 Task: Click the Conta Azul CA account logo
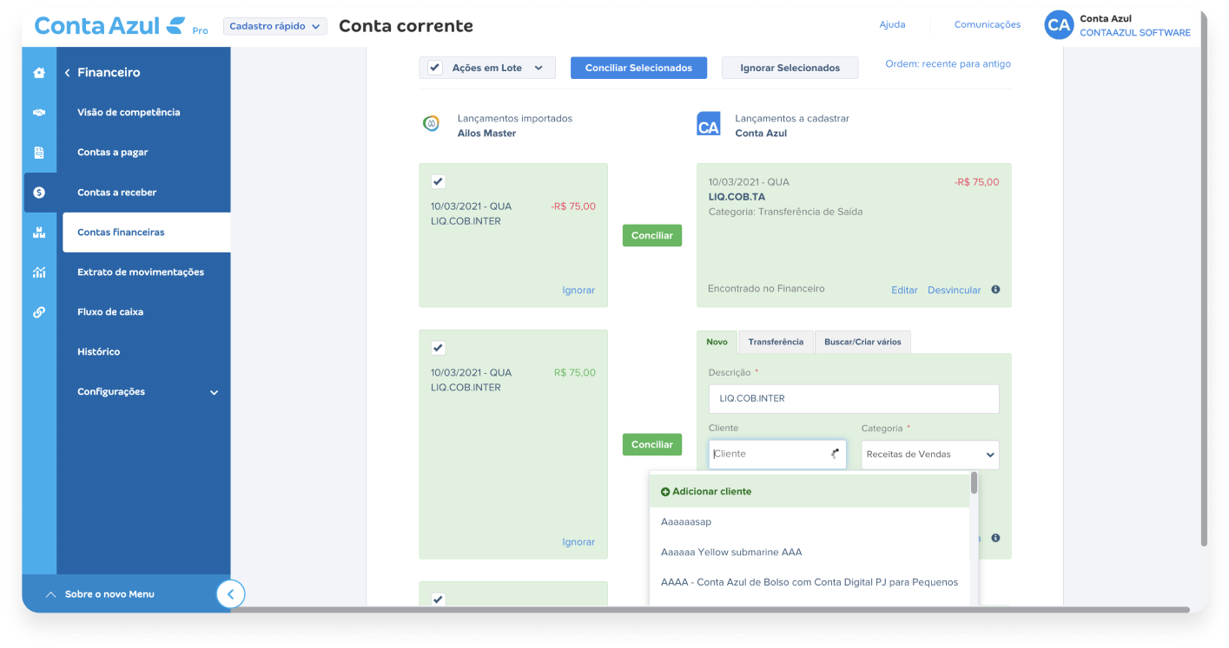(709, 124)
